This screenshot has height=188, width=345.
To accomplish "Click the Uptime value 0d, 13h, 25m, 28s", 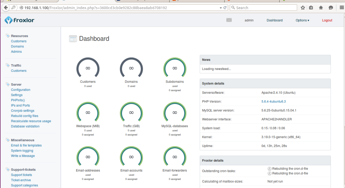I will tap(274, 146).
